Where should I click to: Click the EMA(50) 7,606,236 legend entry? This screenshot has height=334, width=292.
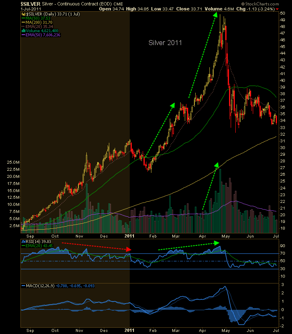pyautogui.click(x=43, y=35)
